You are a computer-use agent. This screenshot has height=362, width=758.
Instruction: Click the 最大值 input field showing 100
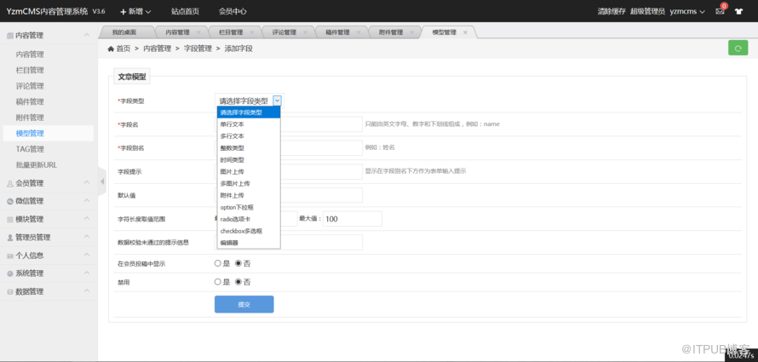(x=353, y=219)
